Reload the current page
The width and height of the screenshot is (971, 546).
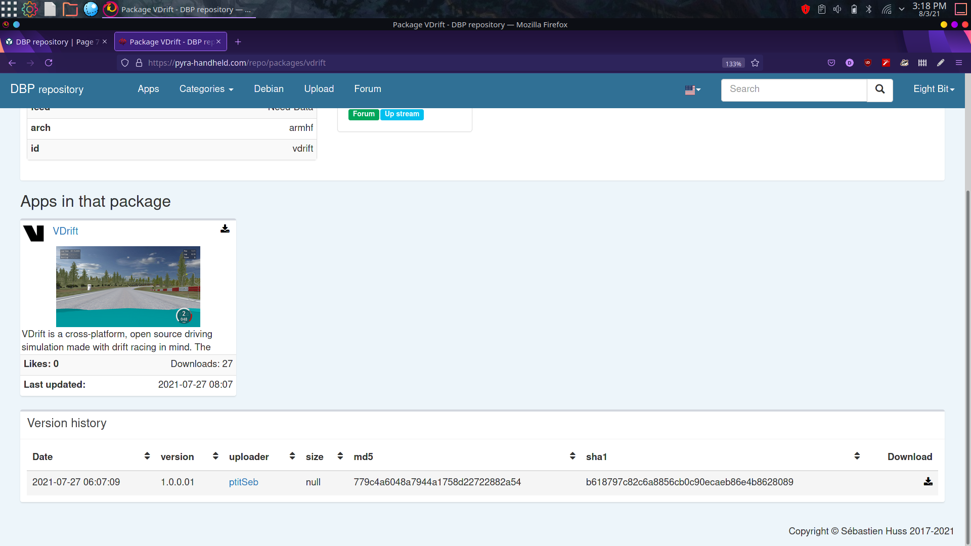(x=49, y=63)
